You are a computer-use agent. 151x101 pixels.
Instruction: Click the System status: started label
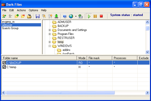pos(126,15)
